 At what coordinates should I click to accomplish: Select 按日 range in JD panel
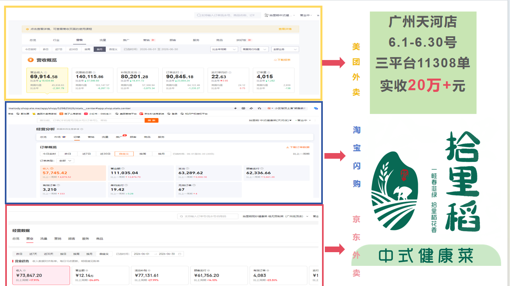click(63, 254)
